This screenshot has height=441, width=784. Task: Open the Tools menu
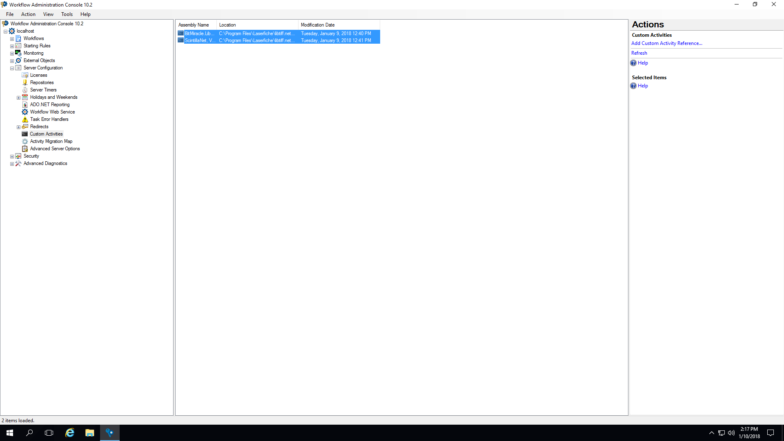67,14
